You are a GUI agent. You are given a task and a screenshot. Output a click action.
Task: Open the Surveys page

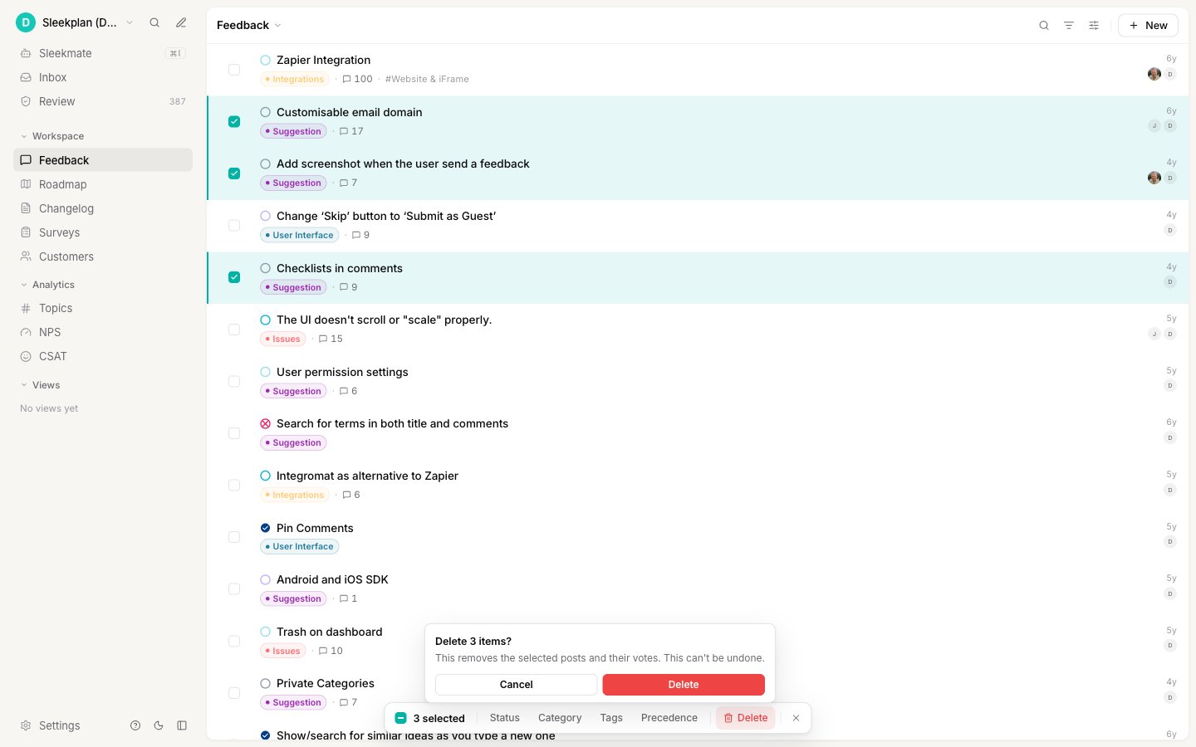pos(103,232)
